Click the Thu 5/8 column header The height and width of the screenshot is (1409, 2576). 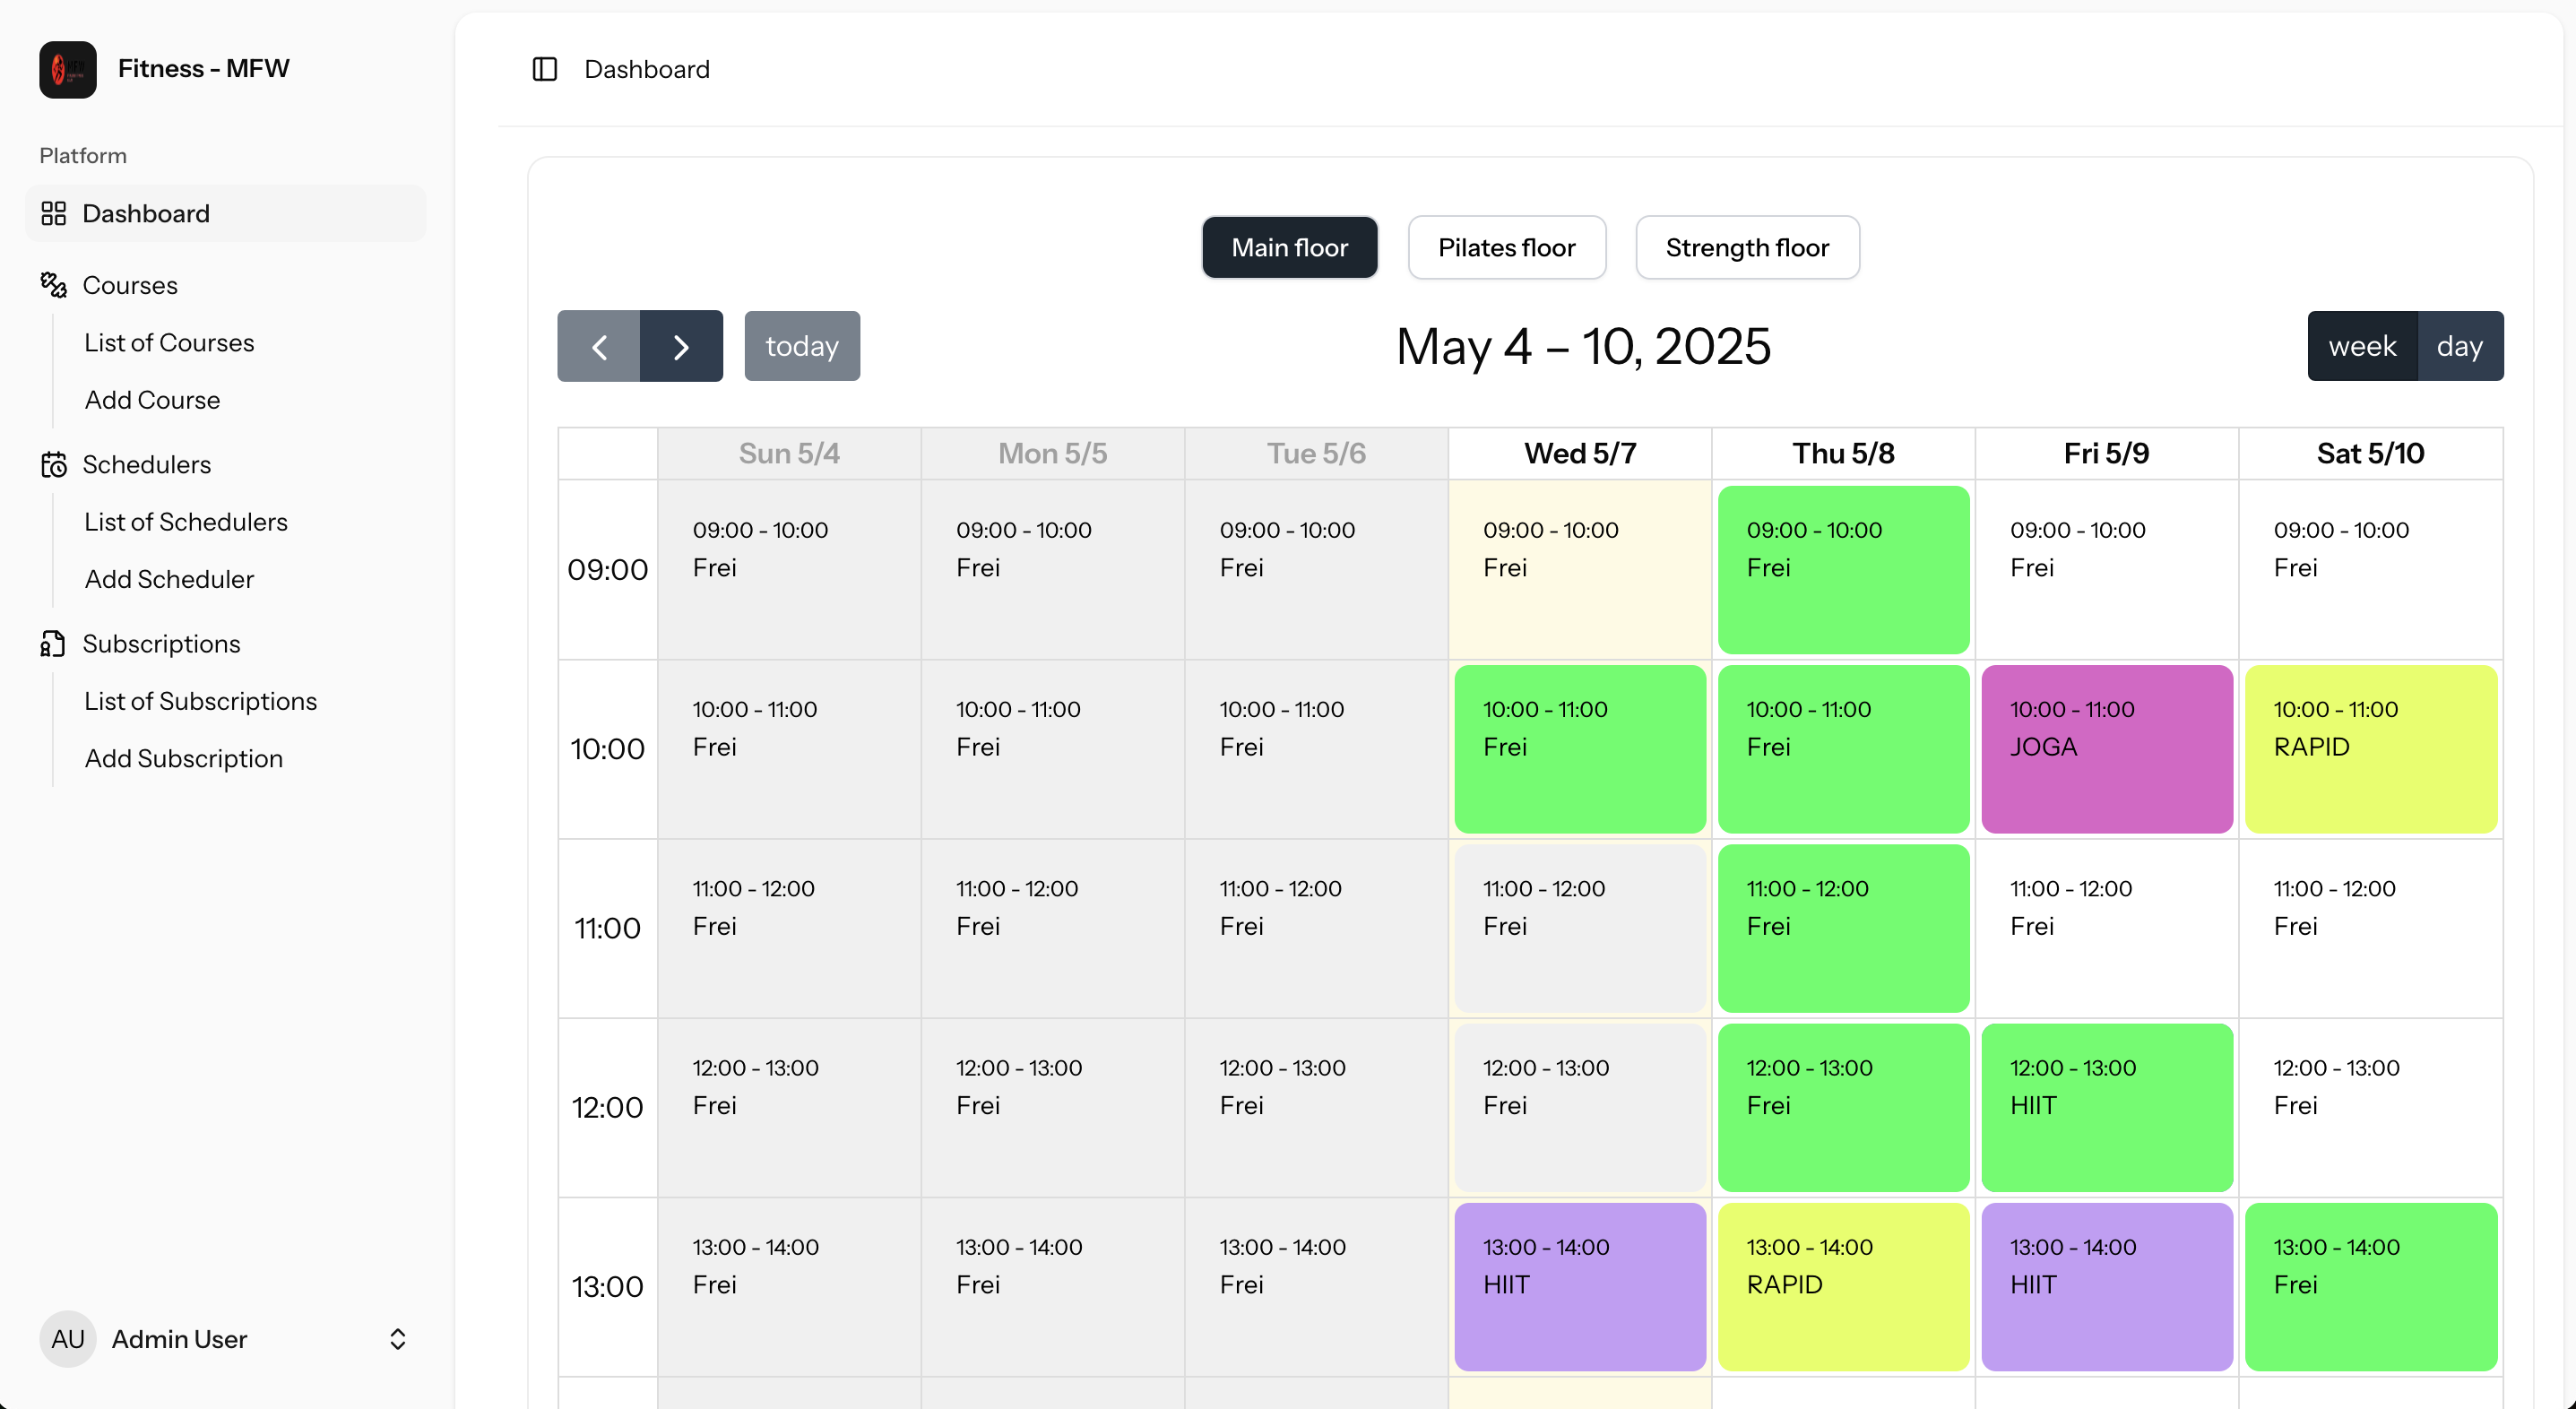[1843, 453]
